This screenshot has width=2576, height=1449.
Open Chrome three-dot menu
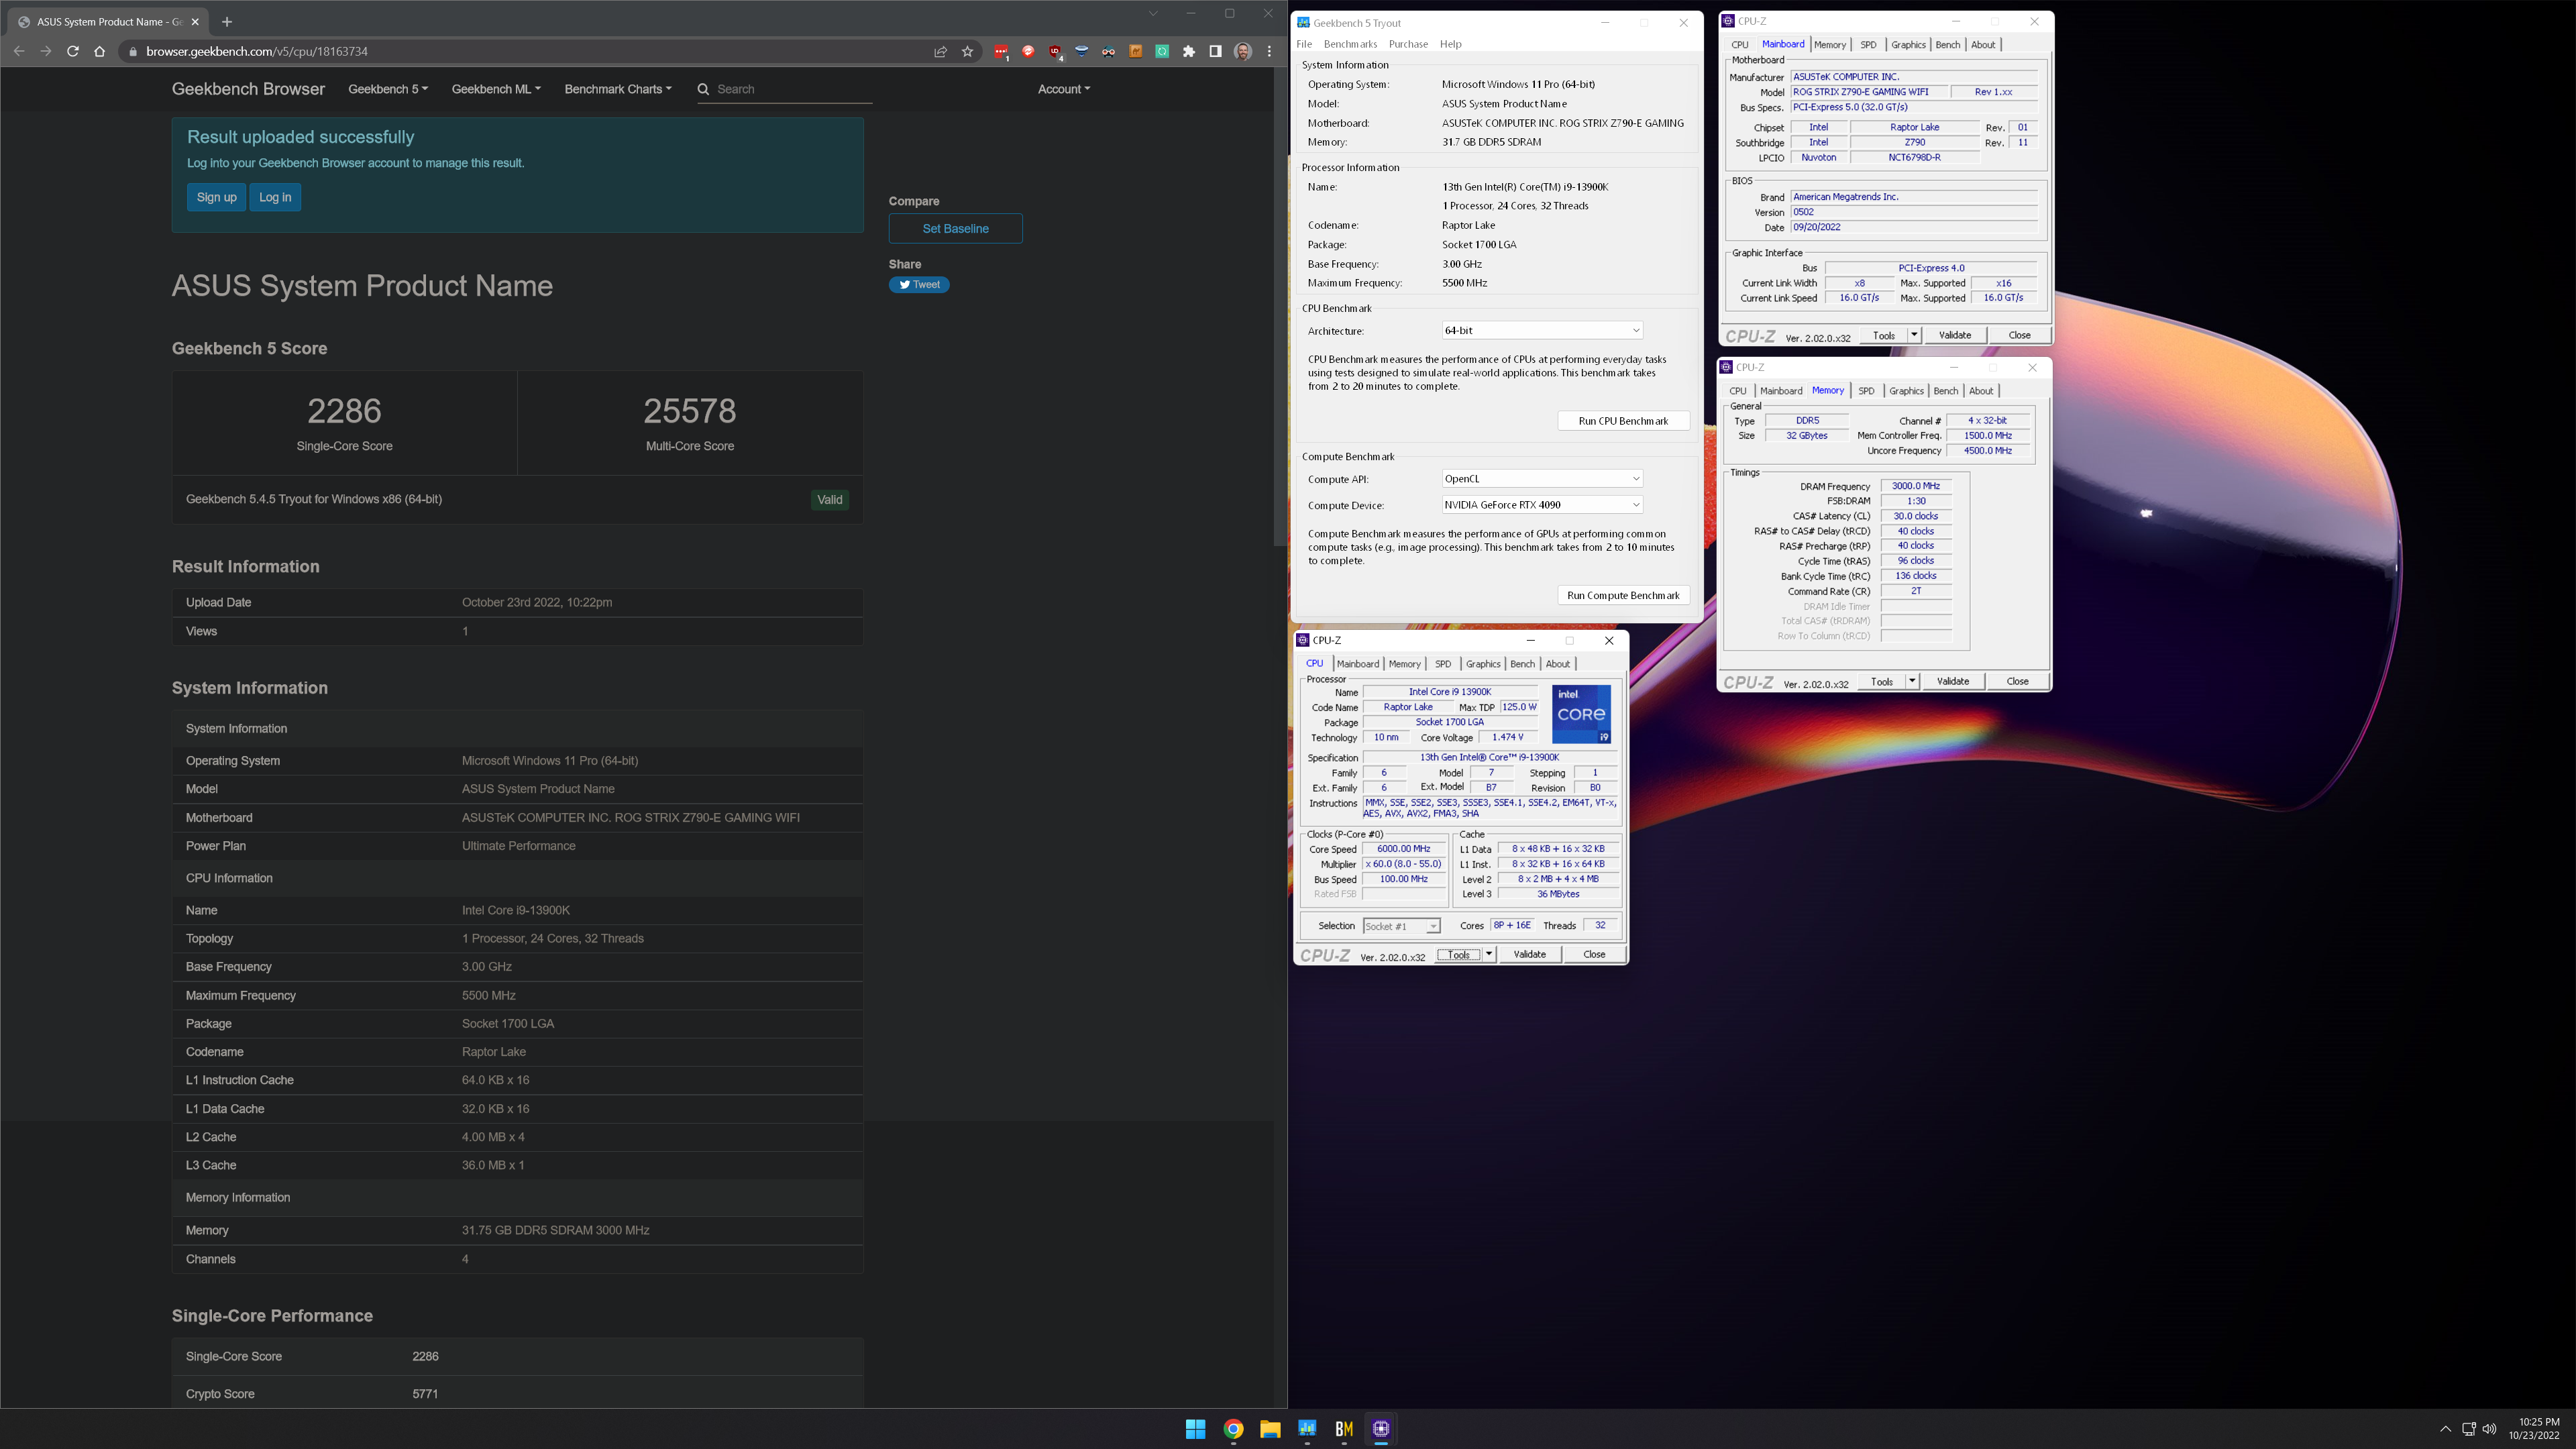tap(1270, 51)
